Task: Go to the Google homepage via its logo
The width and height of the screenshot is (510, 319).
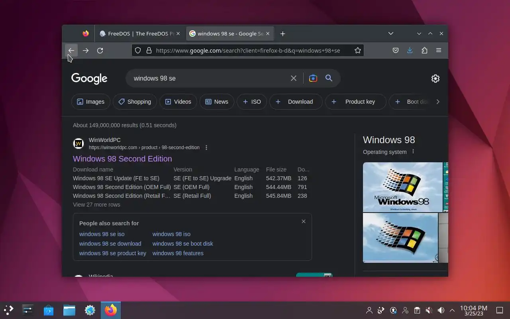Action: pyautogui.click(x=89, y=79)
